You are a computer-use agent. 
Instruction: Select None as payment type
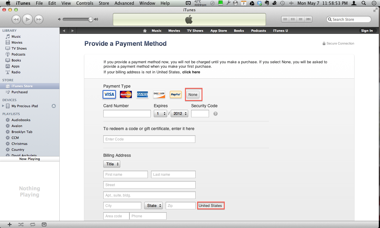193,95
